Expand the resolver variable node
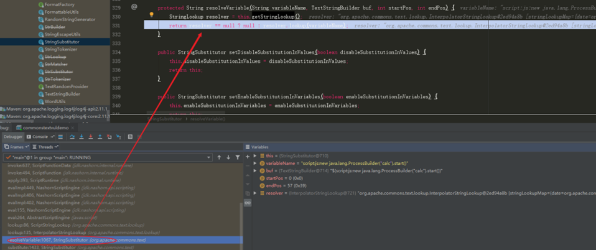The image size is (596, 250). pos(255,193)
